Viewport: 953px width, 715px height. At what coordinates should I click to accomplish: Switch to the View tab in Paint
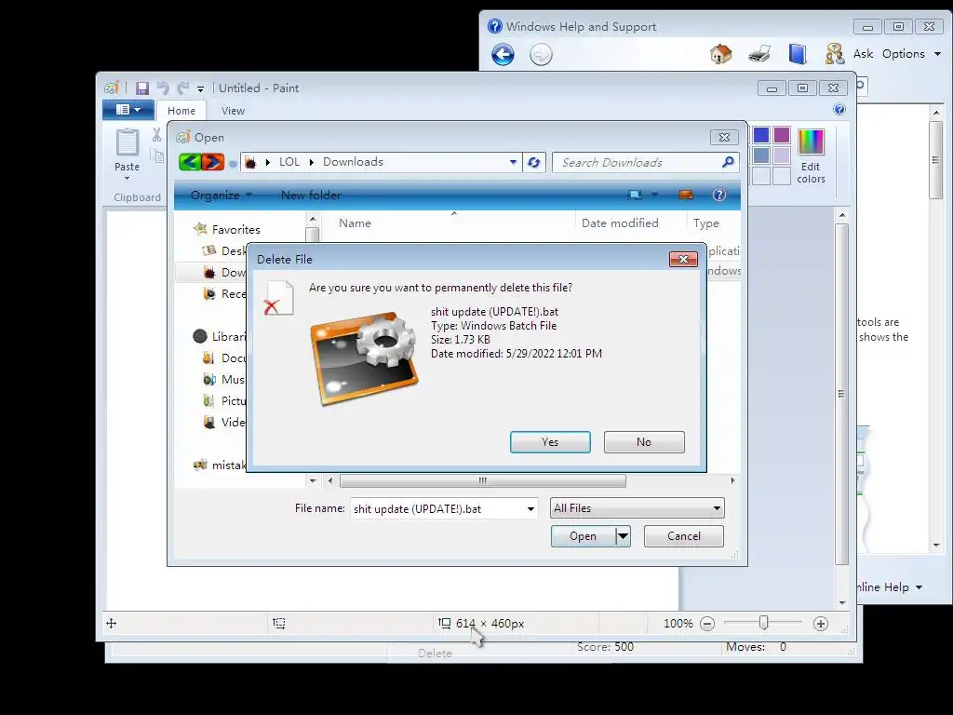233,111
